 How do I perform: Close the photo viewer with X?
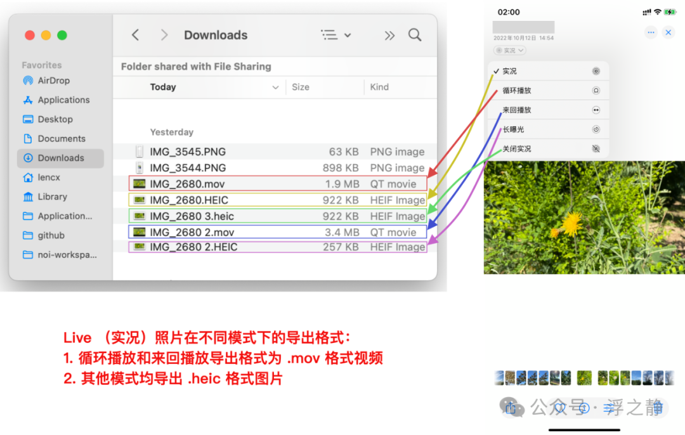669,32
